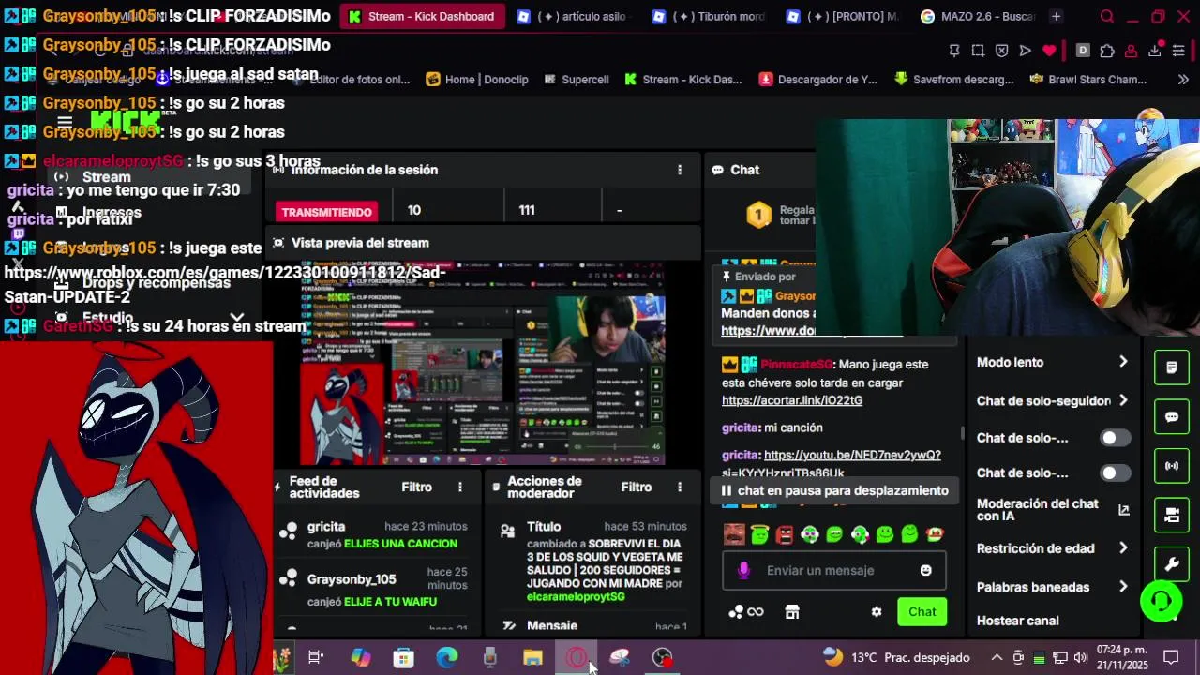Open Task View on taskbar
Image resolution: width=1200 pixels, height=675 pixels.
316,657
